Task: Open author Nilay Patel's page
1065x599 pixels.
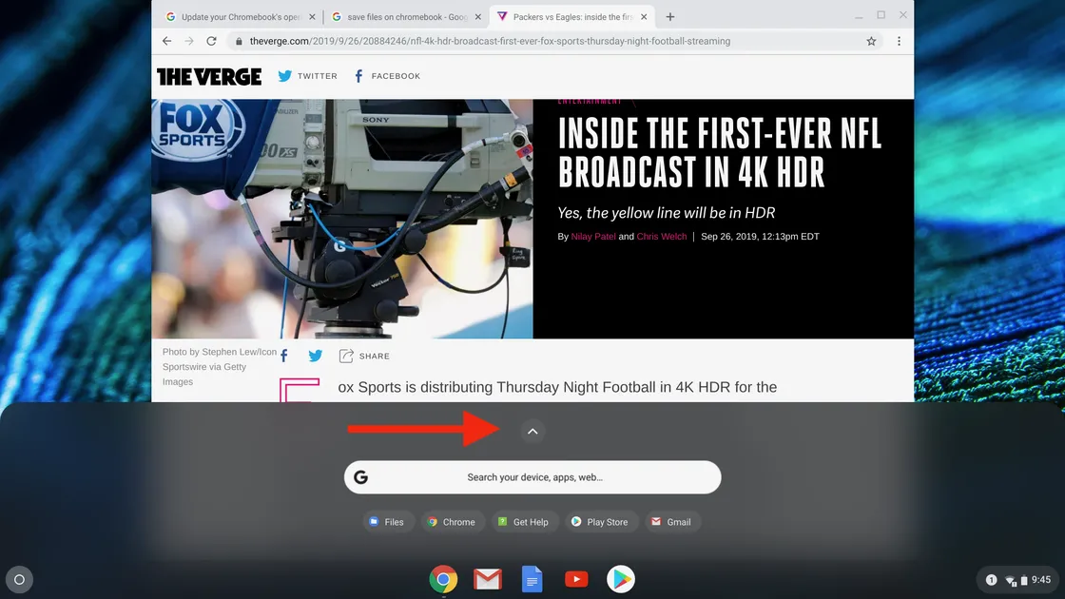Action: 593,237
